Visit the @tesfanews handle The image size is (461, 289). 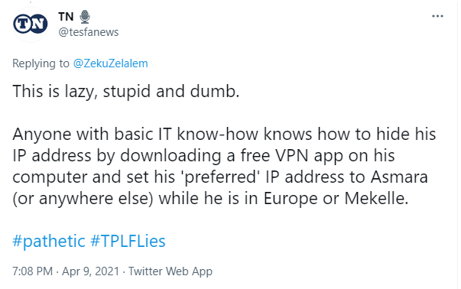[89, 32]
